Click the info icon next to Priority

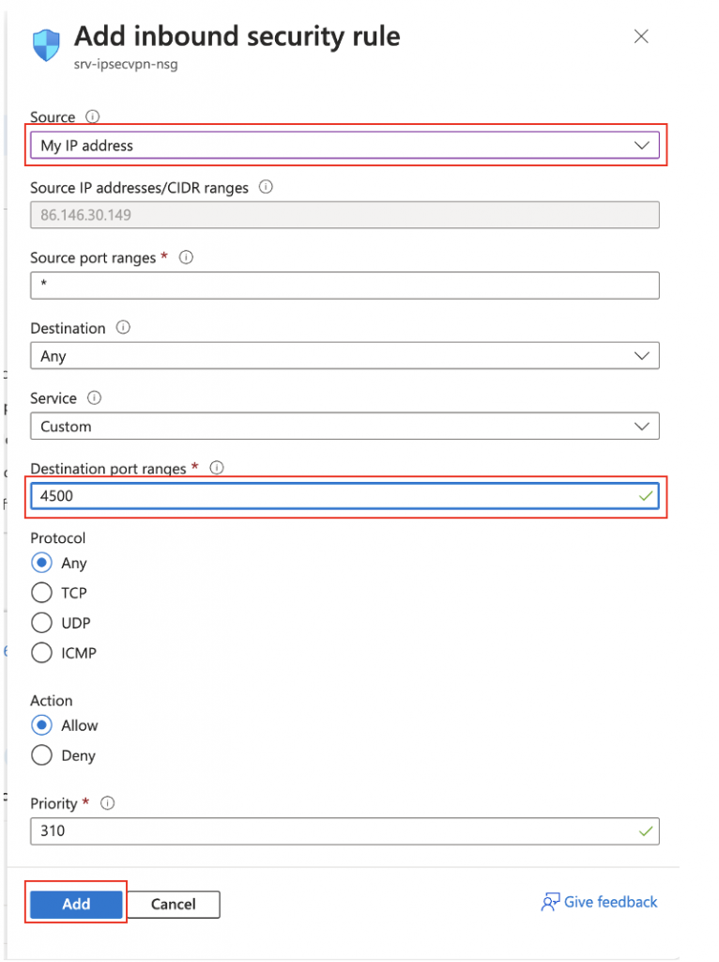pyautogui.click(x=107, y=803)
